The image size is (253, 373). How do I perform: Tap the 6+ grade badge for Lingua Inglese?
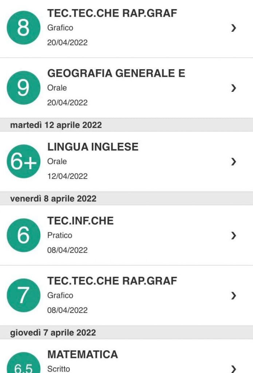23,161
